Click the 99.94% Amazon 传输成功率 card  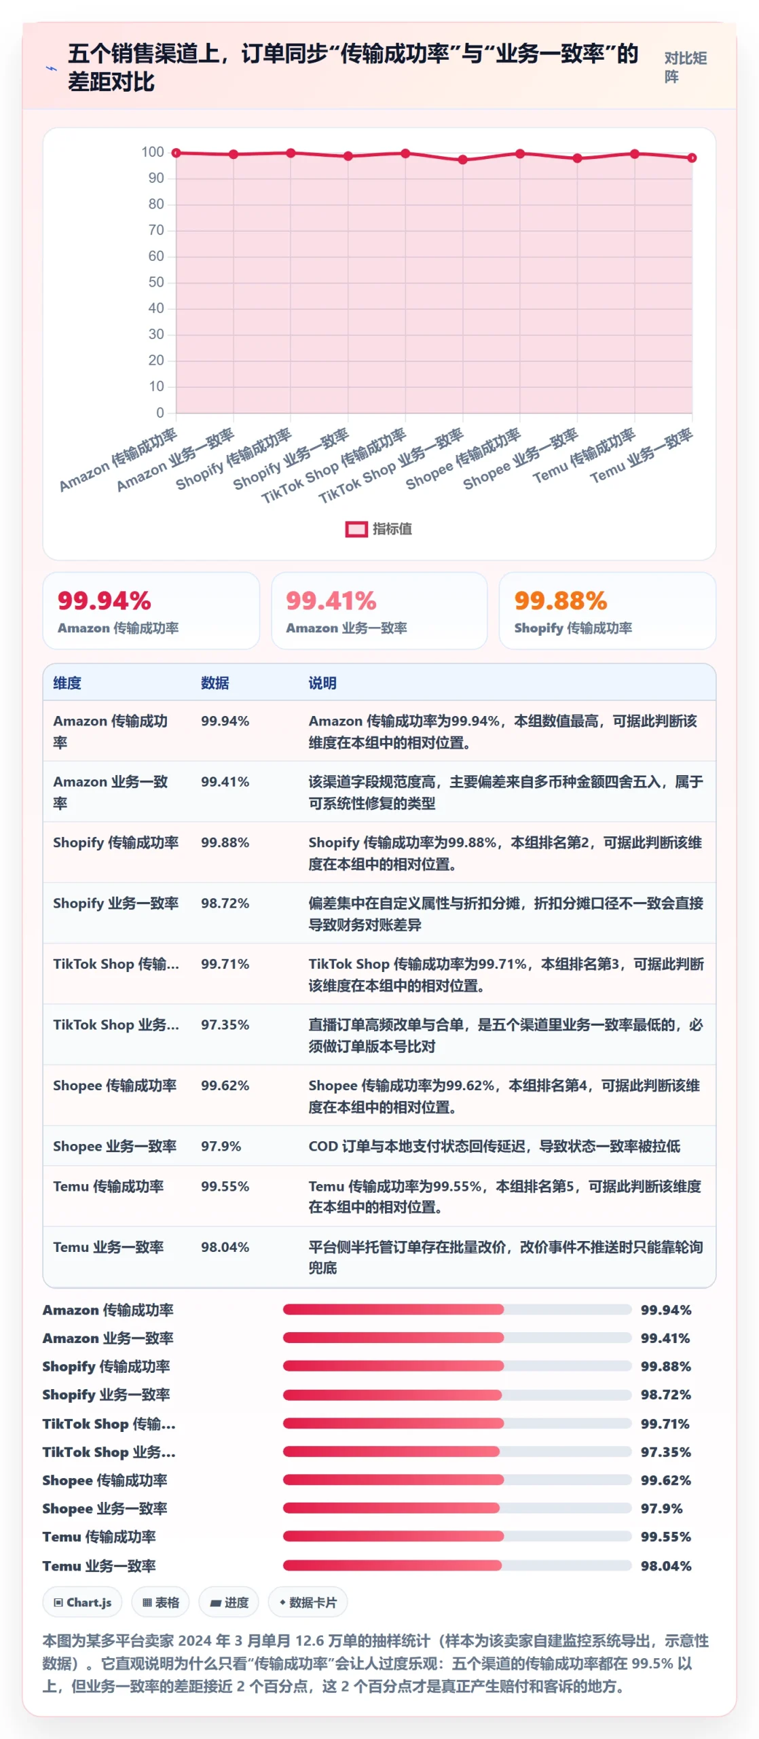(151, 610)
